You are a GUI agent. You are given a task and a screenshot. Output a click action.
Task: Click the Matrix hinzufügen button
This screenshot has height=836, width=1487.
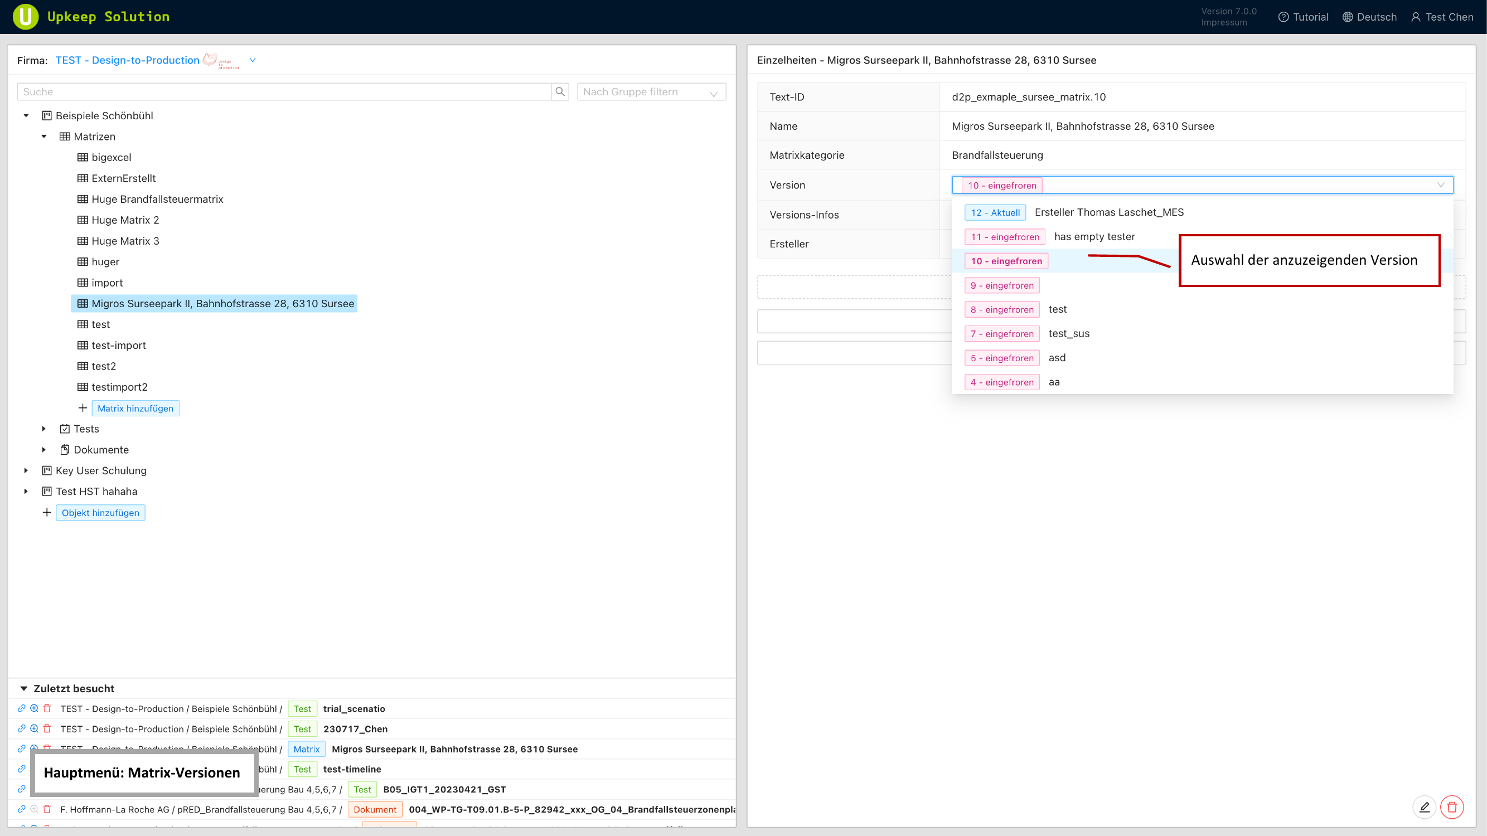(135, 409)
